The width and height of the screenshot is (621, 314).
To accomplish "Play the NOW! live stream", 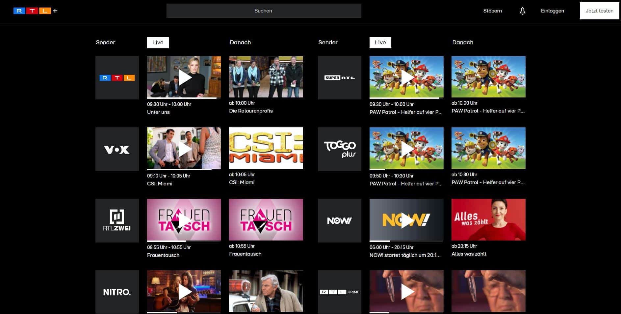I will click(407, 220).
